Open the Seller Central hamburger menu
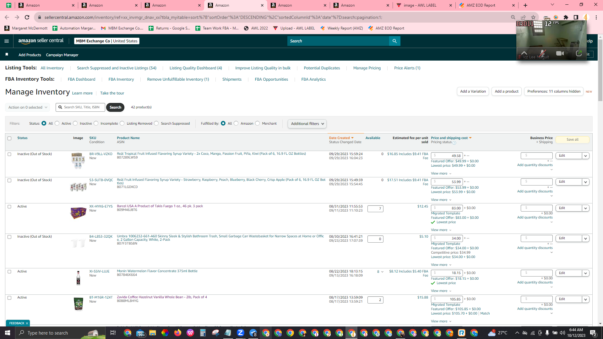603x339 pixels. [7, 41]
